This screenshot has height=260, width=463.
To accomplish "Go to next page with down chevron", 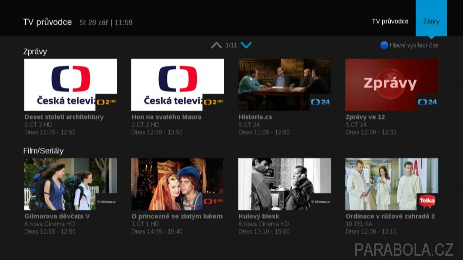I will pyautogui.click(x=246, y=45).
